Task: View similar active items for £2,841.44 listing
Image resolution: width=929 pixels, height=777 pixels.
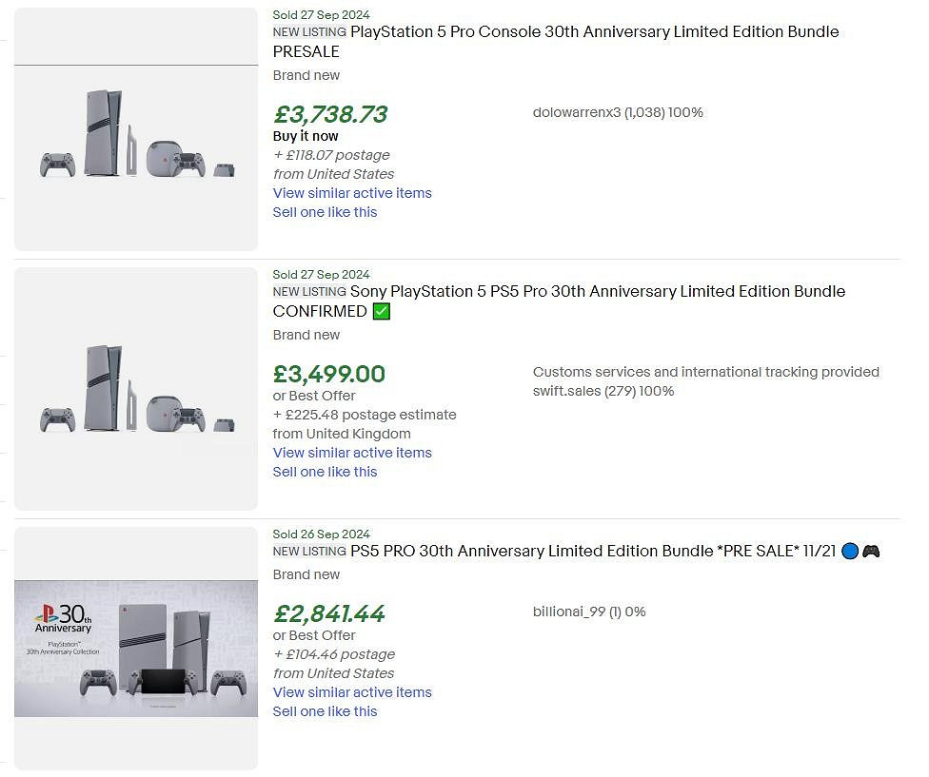Action: click(x=352, y=692)
